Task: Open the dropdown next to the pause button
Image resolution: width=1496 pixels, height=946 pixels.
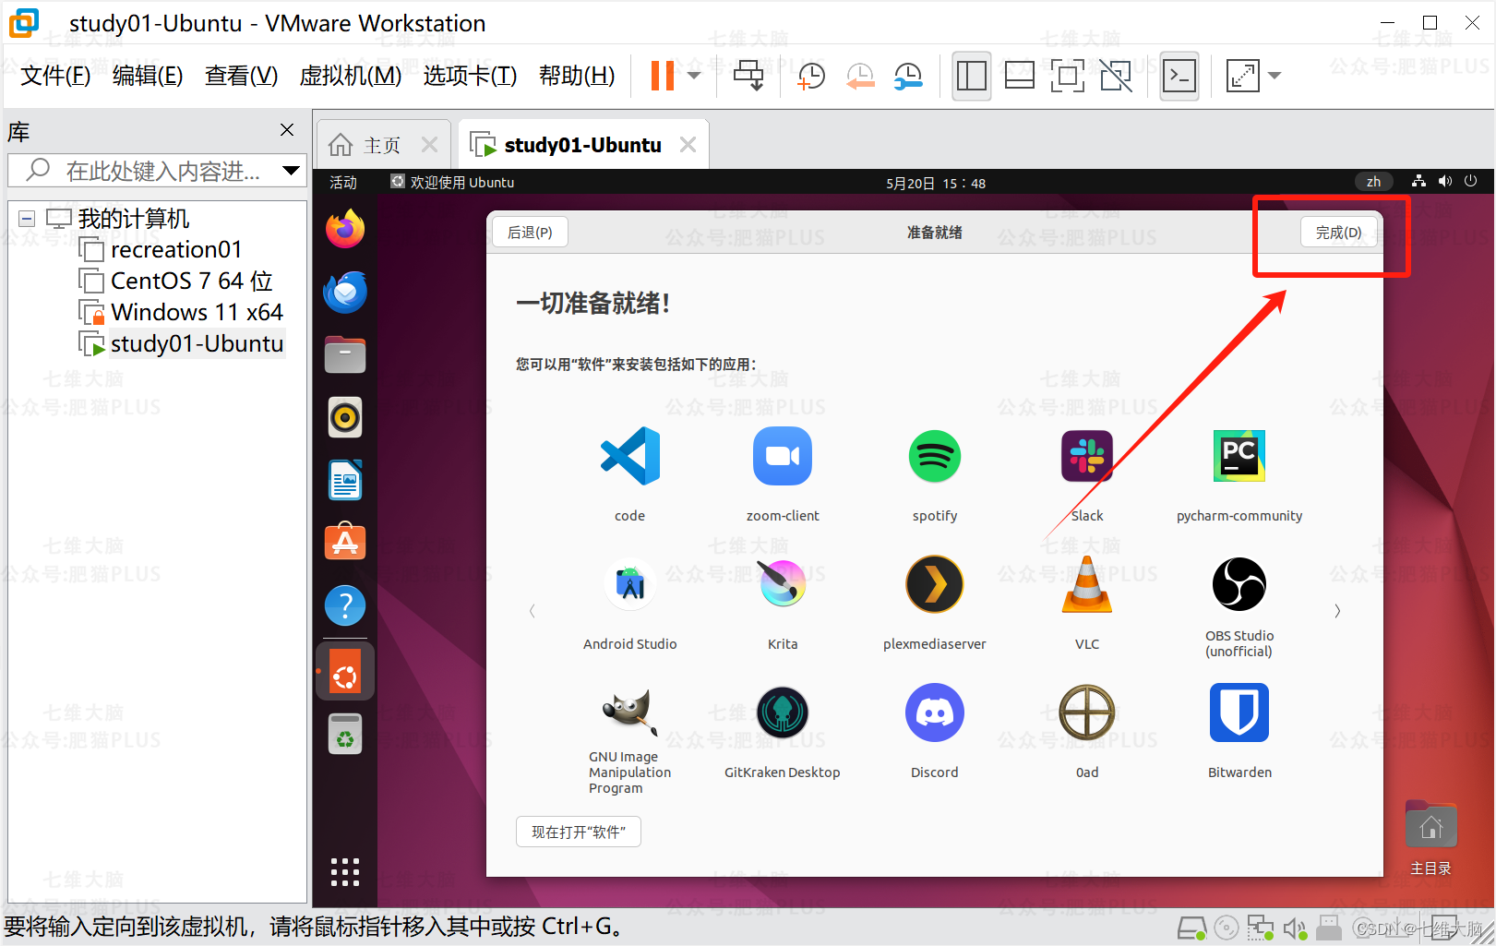Action: 694,76
